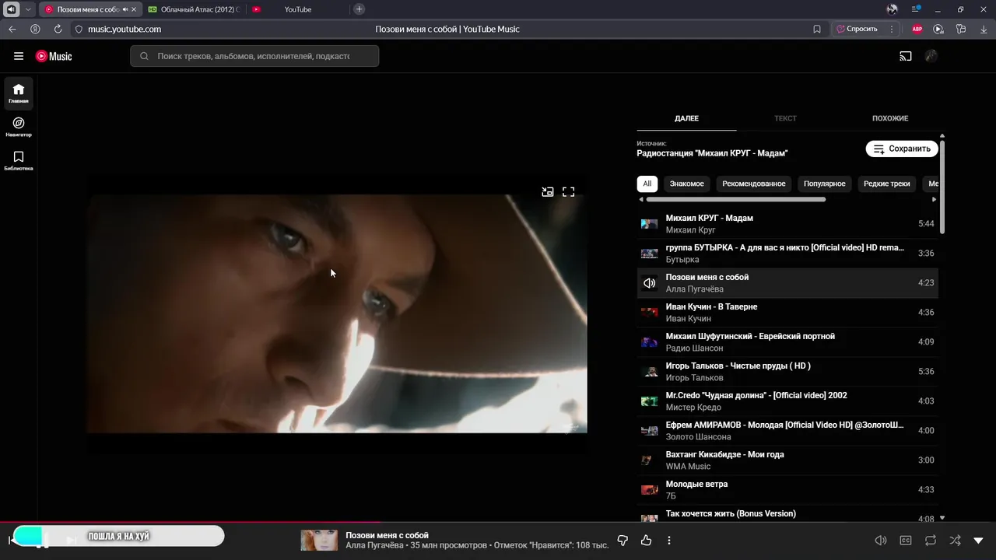Select the ДАЛЕЕ tab
This screenshot has width=996, height=560.
(686, 118)
